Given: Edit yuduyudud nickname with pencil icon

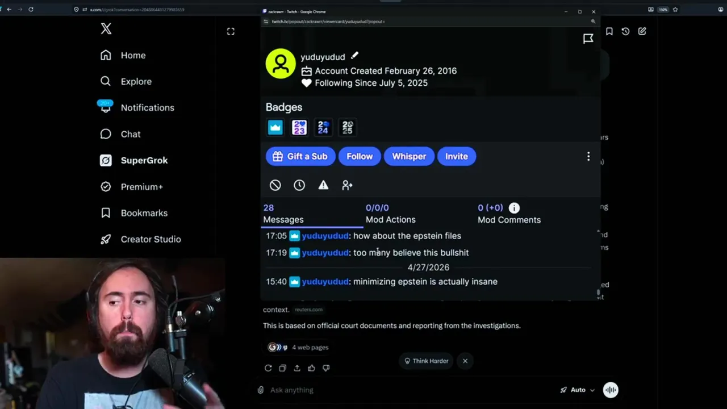Looking at the screenshot, I should [x=354, y=56].
